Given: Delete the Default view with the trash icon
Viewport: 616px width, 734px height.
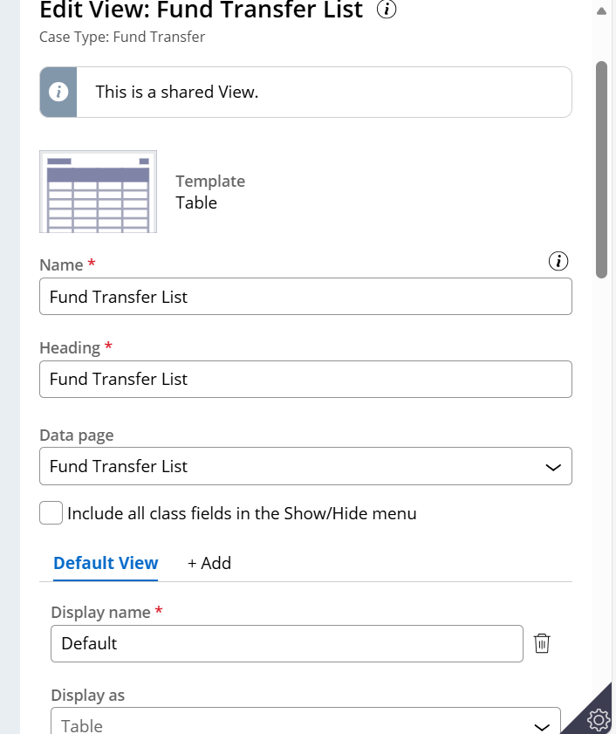Looking at the screenshot, I should click(542, 643).
